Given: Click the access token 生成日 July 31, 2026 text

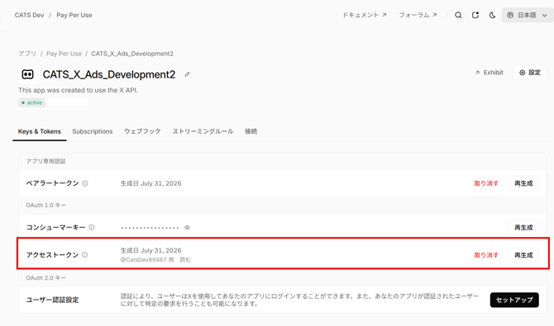Looking at the screenshot, I should tap(150, 251).
